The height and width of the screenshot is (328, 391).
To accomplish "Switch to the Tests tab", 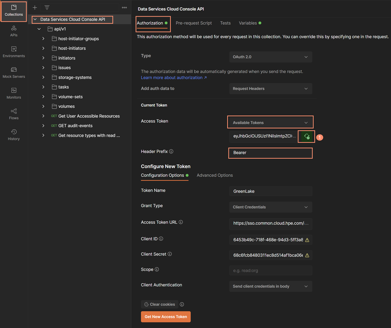I will [x=225, y=23].
